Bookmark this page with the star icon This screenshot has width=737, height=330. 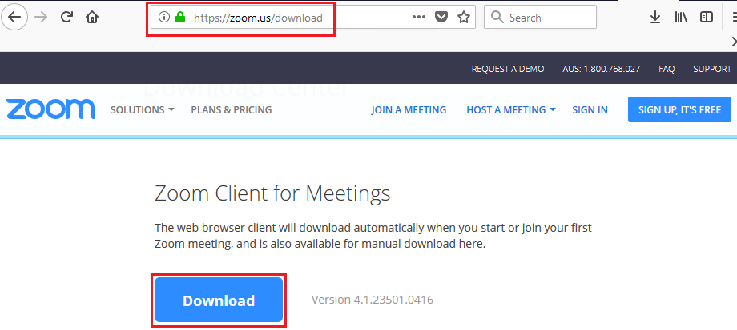pyautogui.click(x=463, y=17)
